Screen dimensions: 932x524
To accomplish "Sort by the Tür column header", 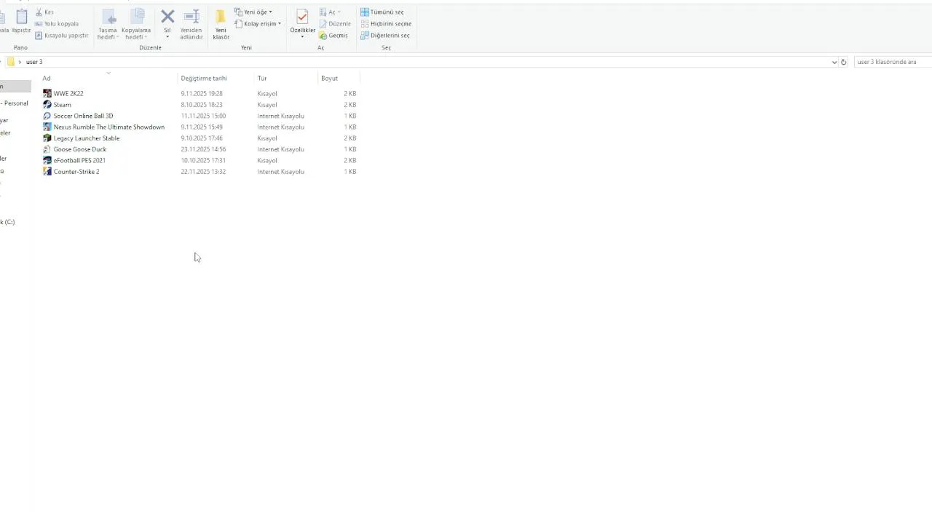I will coord(262,79).
